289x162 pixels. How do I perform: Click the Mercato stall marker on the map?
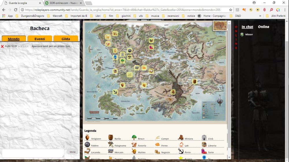[137, 68]
